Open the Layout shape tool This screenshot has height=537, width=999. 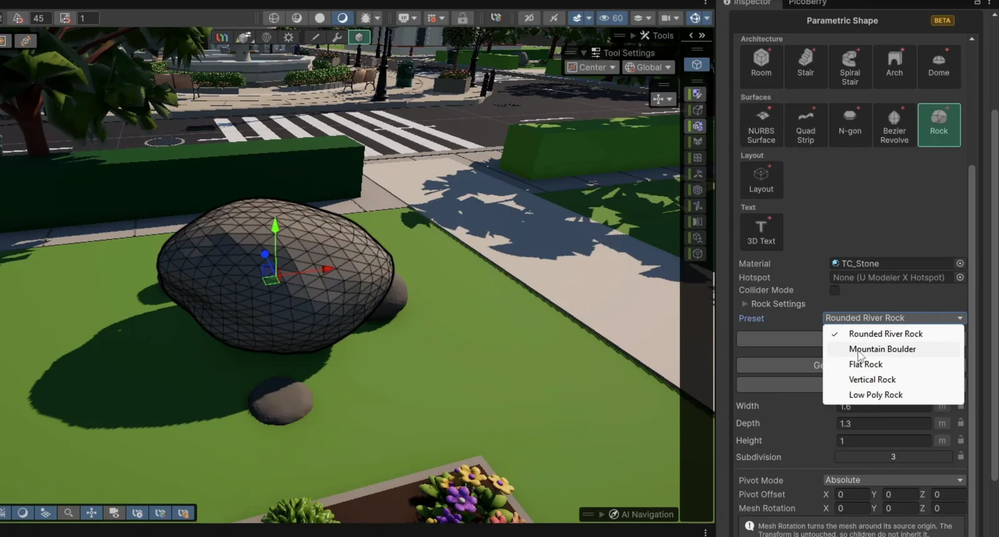(761, 180)
